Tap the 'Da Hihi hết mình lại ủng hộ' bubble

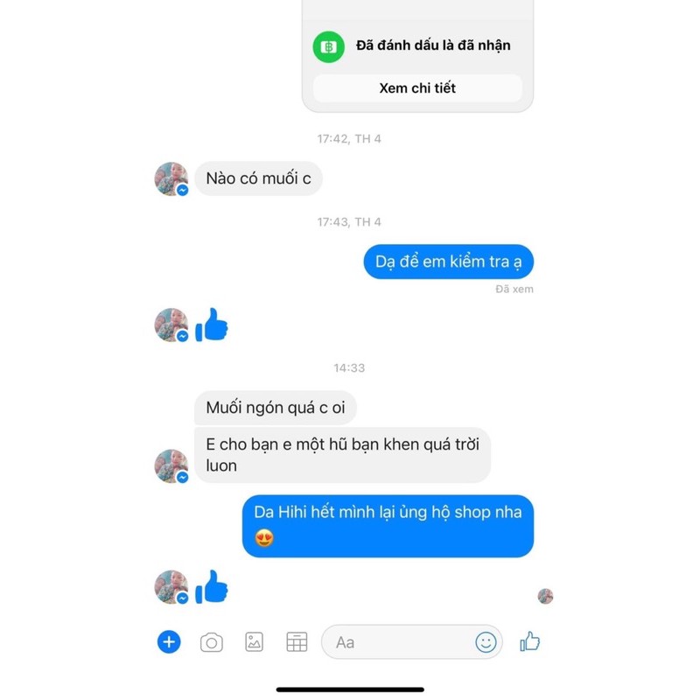388,526
